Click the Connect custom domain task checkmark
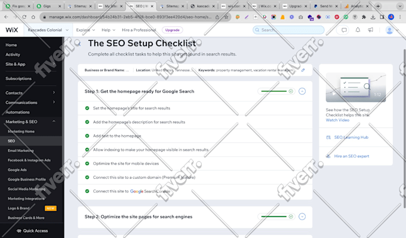The height and width of the screenshot is (238, 406). [x=87, y=178]
